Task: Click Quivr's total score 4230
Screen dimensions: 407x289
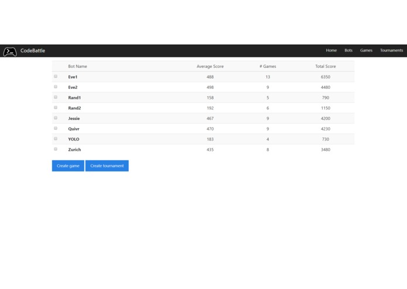Action: click(326, 129)
